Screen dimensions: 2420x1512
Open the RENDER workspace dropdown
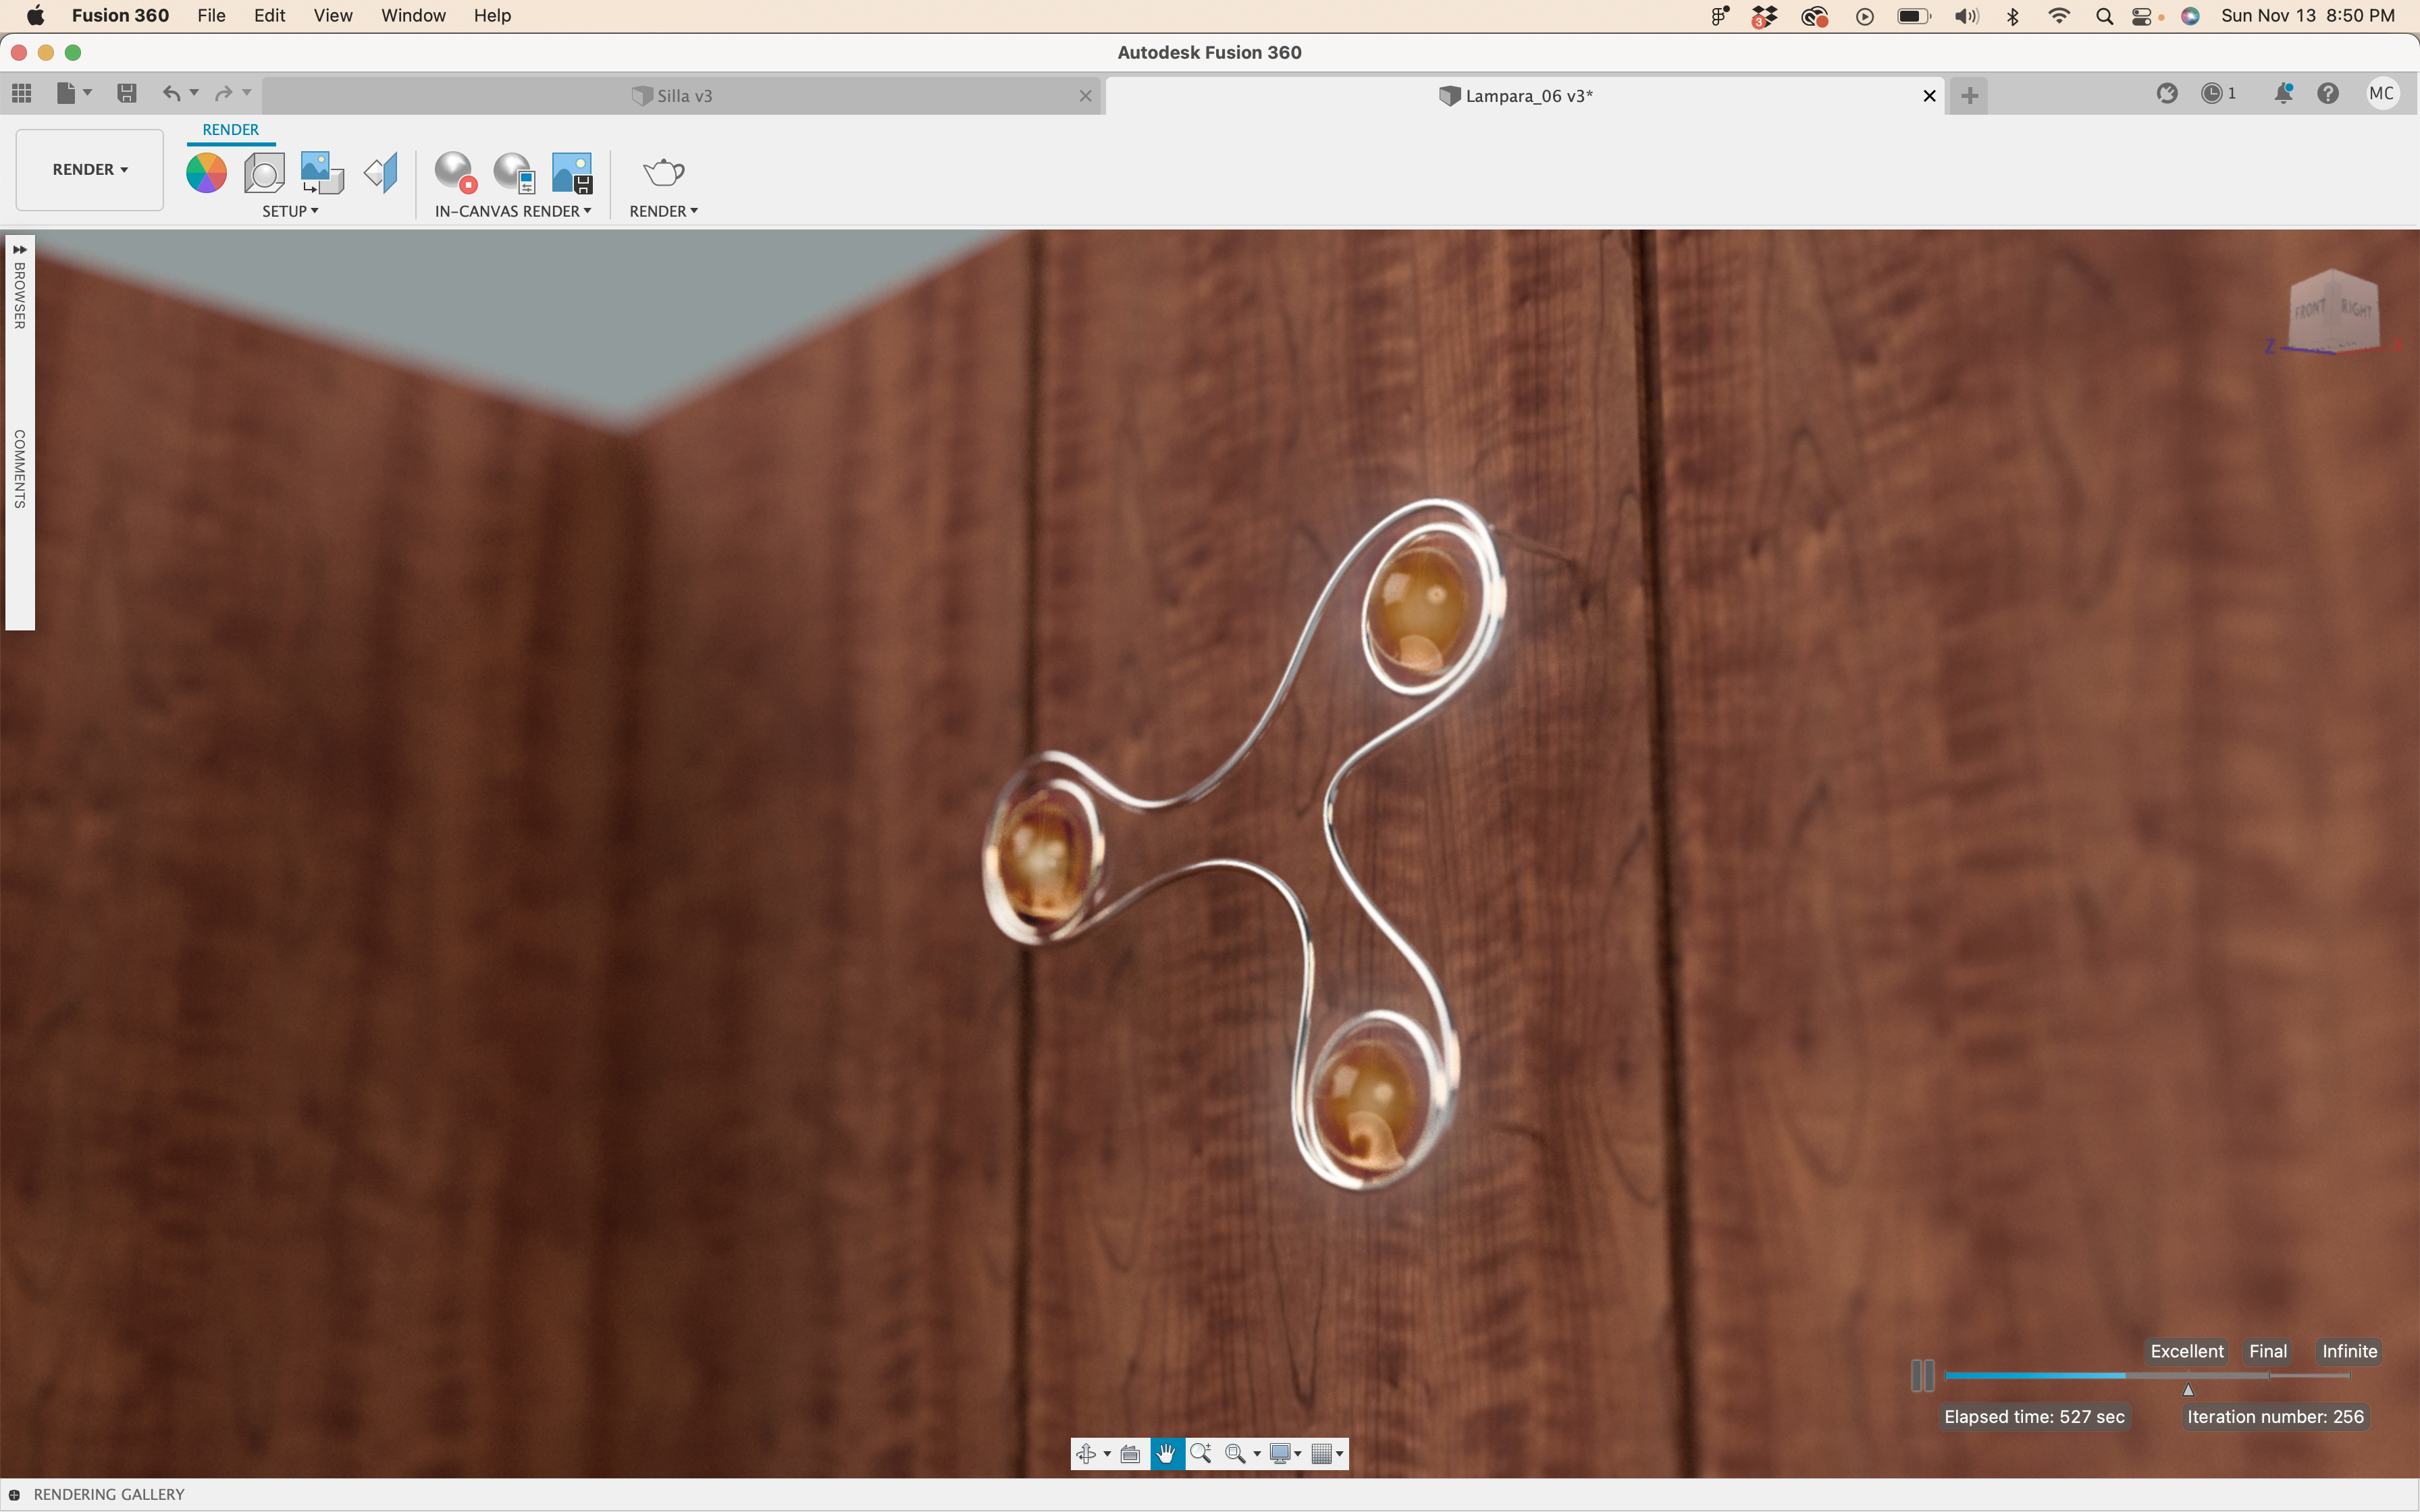90,169
